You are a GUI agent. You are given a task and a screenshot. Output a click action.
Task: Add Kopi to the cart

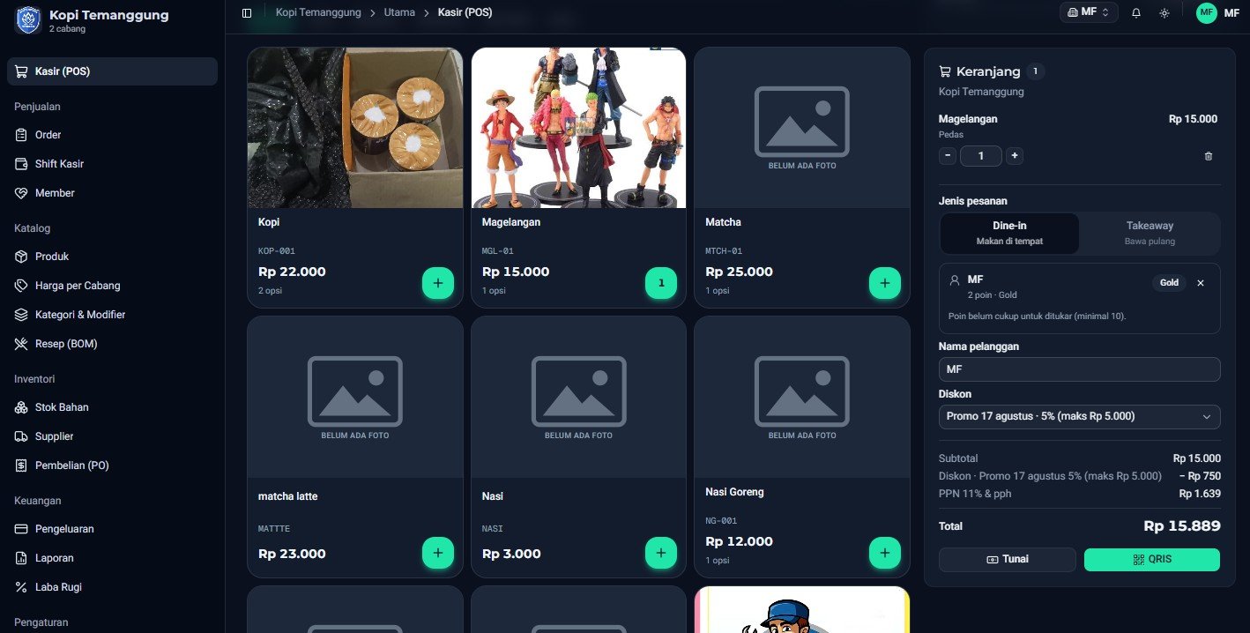[438, 283]
